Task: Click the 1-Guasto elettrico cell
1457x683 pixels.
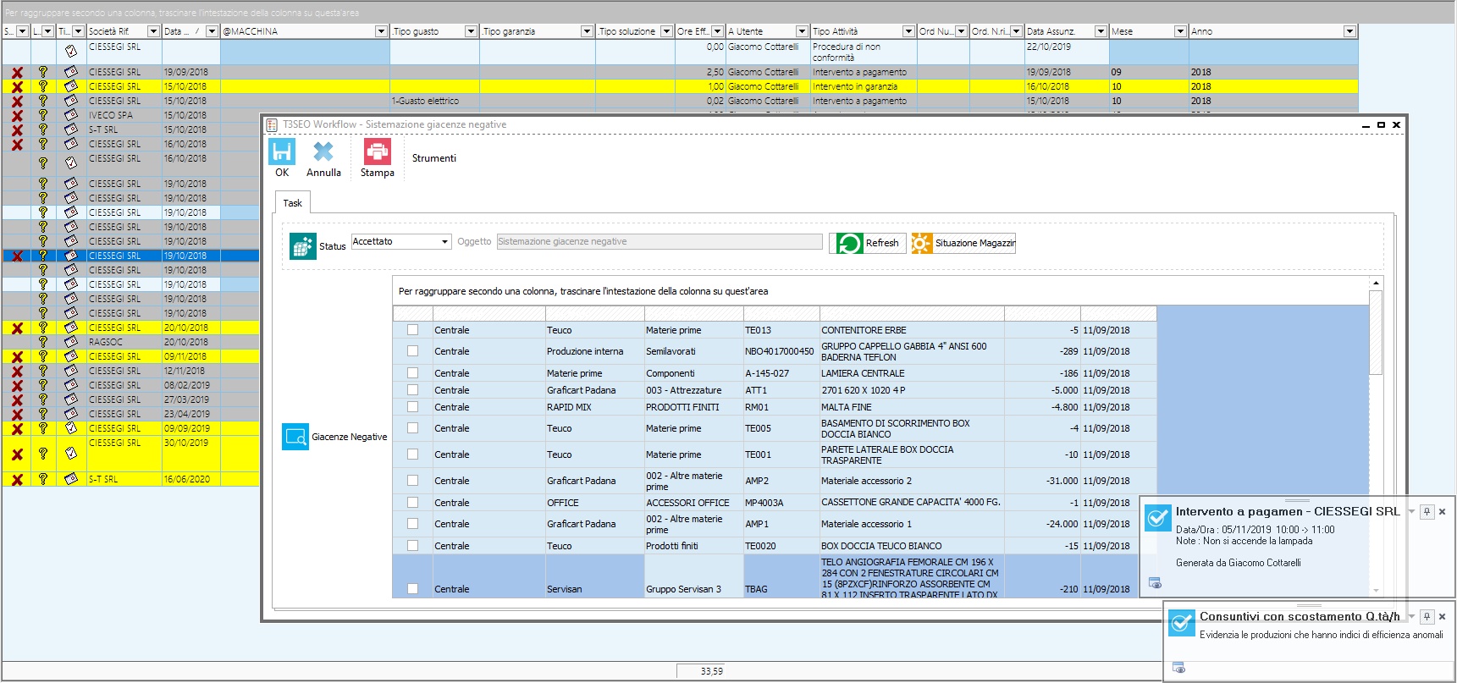Action: click(x=434, y=102)
